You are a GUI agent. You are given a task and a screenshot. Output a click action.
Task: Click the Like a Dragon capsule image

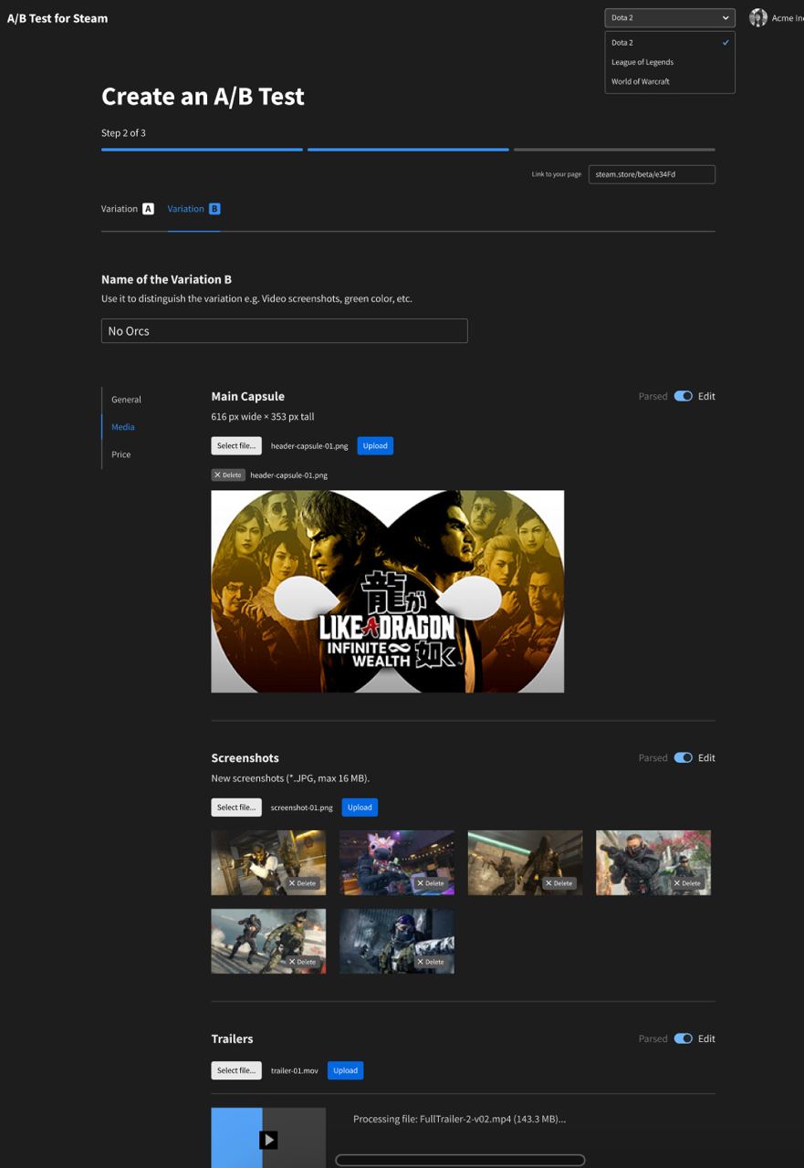(x=388, y=591)
